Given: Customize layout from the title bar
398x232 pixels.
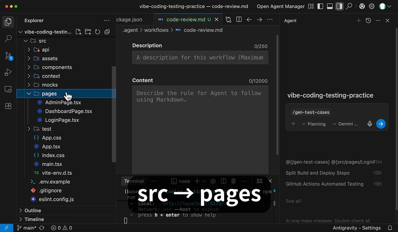Looking at the screenshot, I should [311, 6].
